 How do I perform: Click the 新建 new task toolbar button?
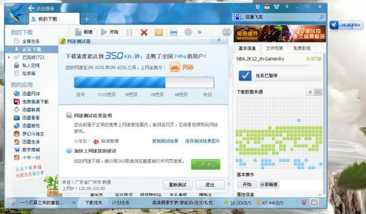(84, 32)
